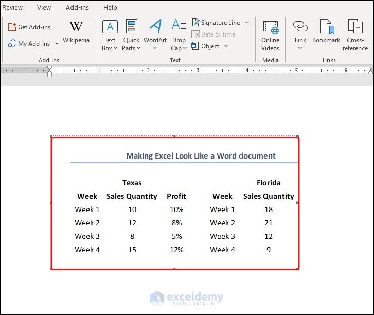Open the View tab
This screenshot has width=374, height=315.
click(x=44, y=8)
